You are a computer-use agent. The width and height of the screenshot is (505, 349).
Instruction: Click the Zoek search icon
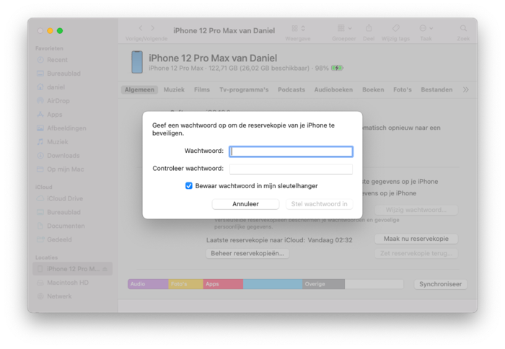[x=463, y=28]
